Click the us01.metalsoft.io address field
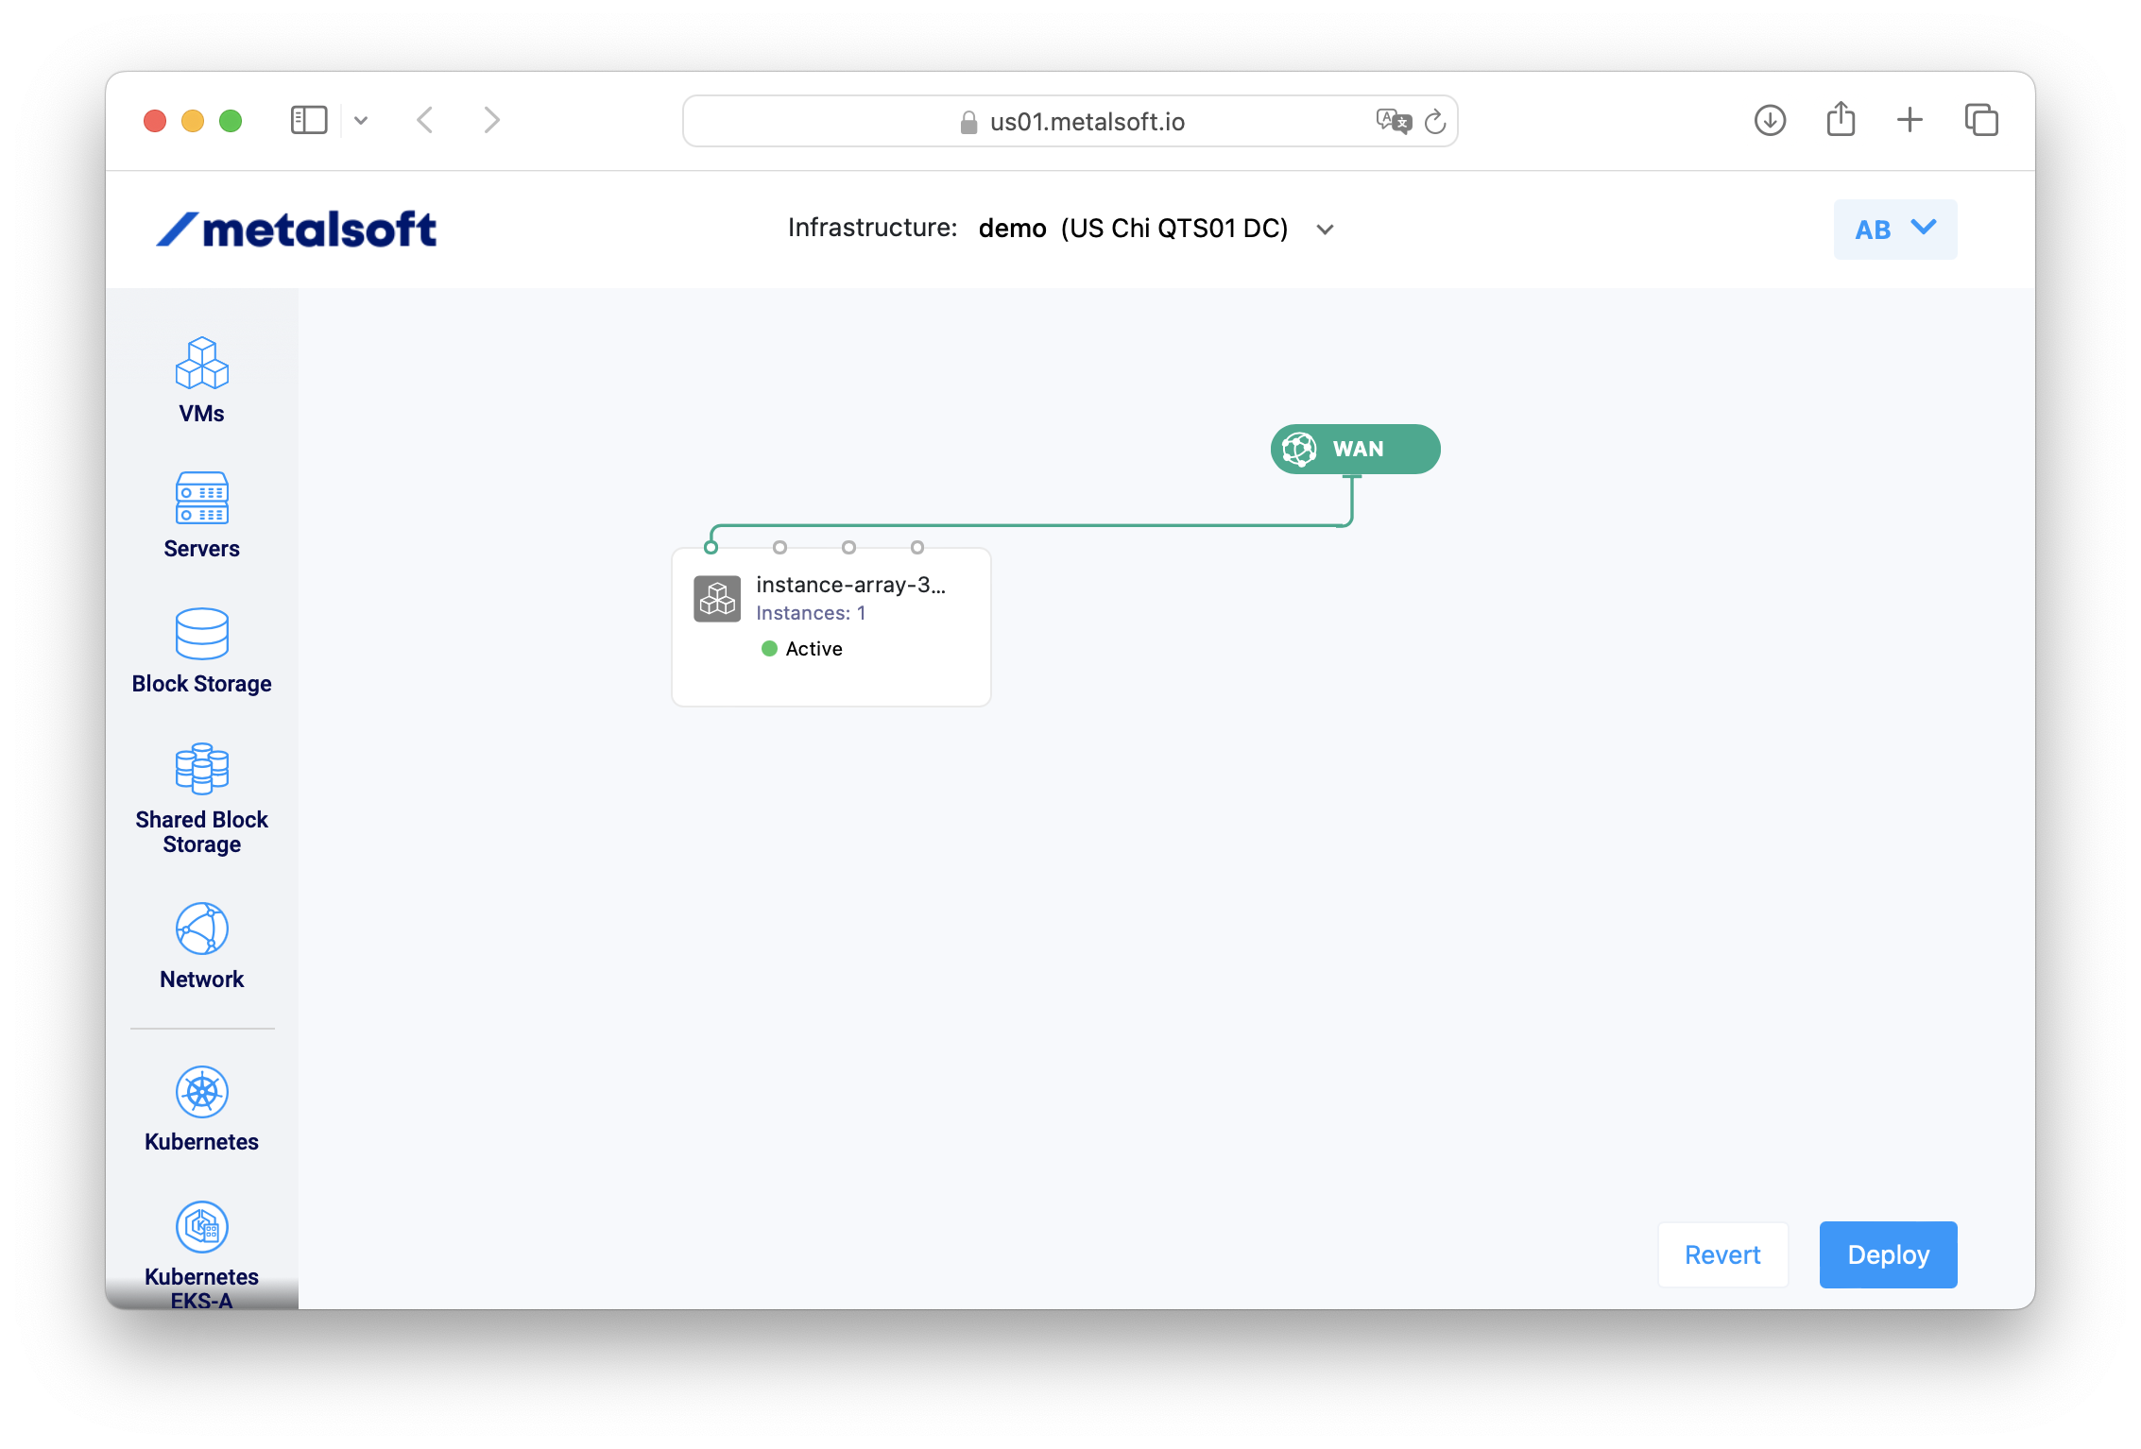The width and height of the screenshot is (2141, 1449). [1070, 121]
